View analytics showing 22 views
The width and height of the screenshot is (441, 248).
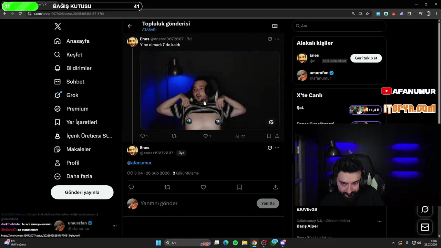click(x=240, y=136)
